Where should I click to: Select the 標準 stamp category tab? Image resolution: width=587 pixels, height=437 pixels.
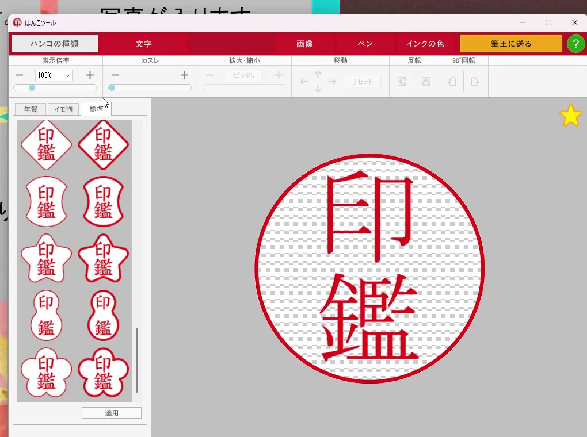pos(96,109)
